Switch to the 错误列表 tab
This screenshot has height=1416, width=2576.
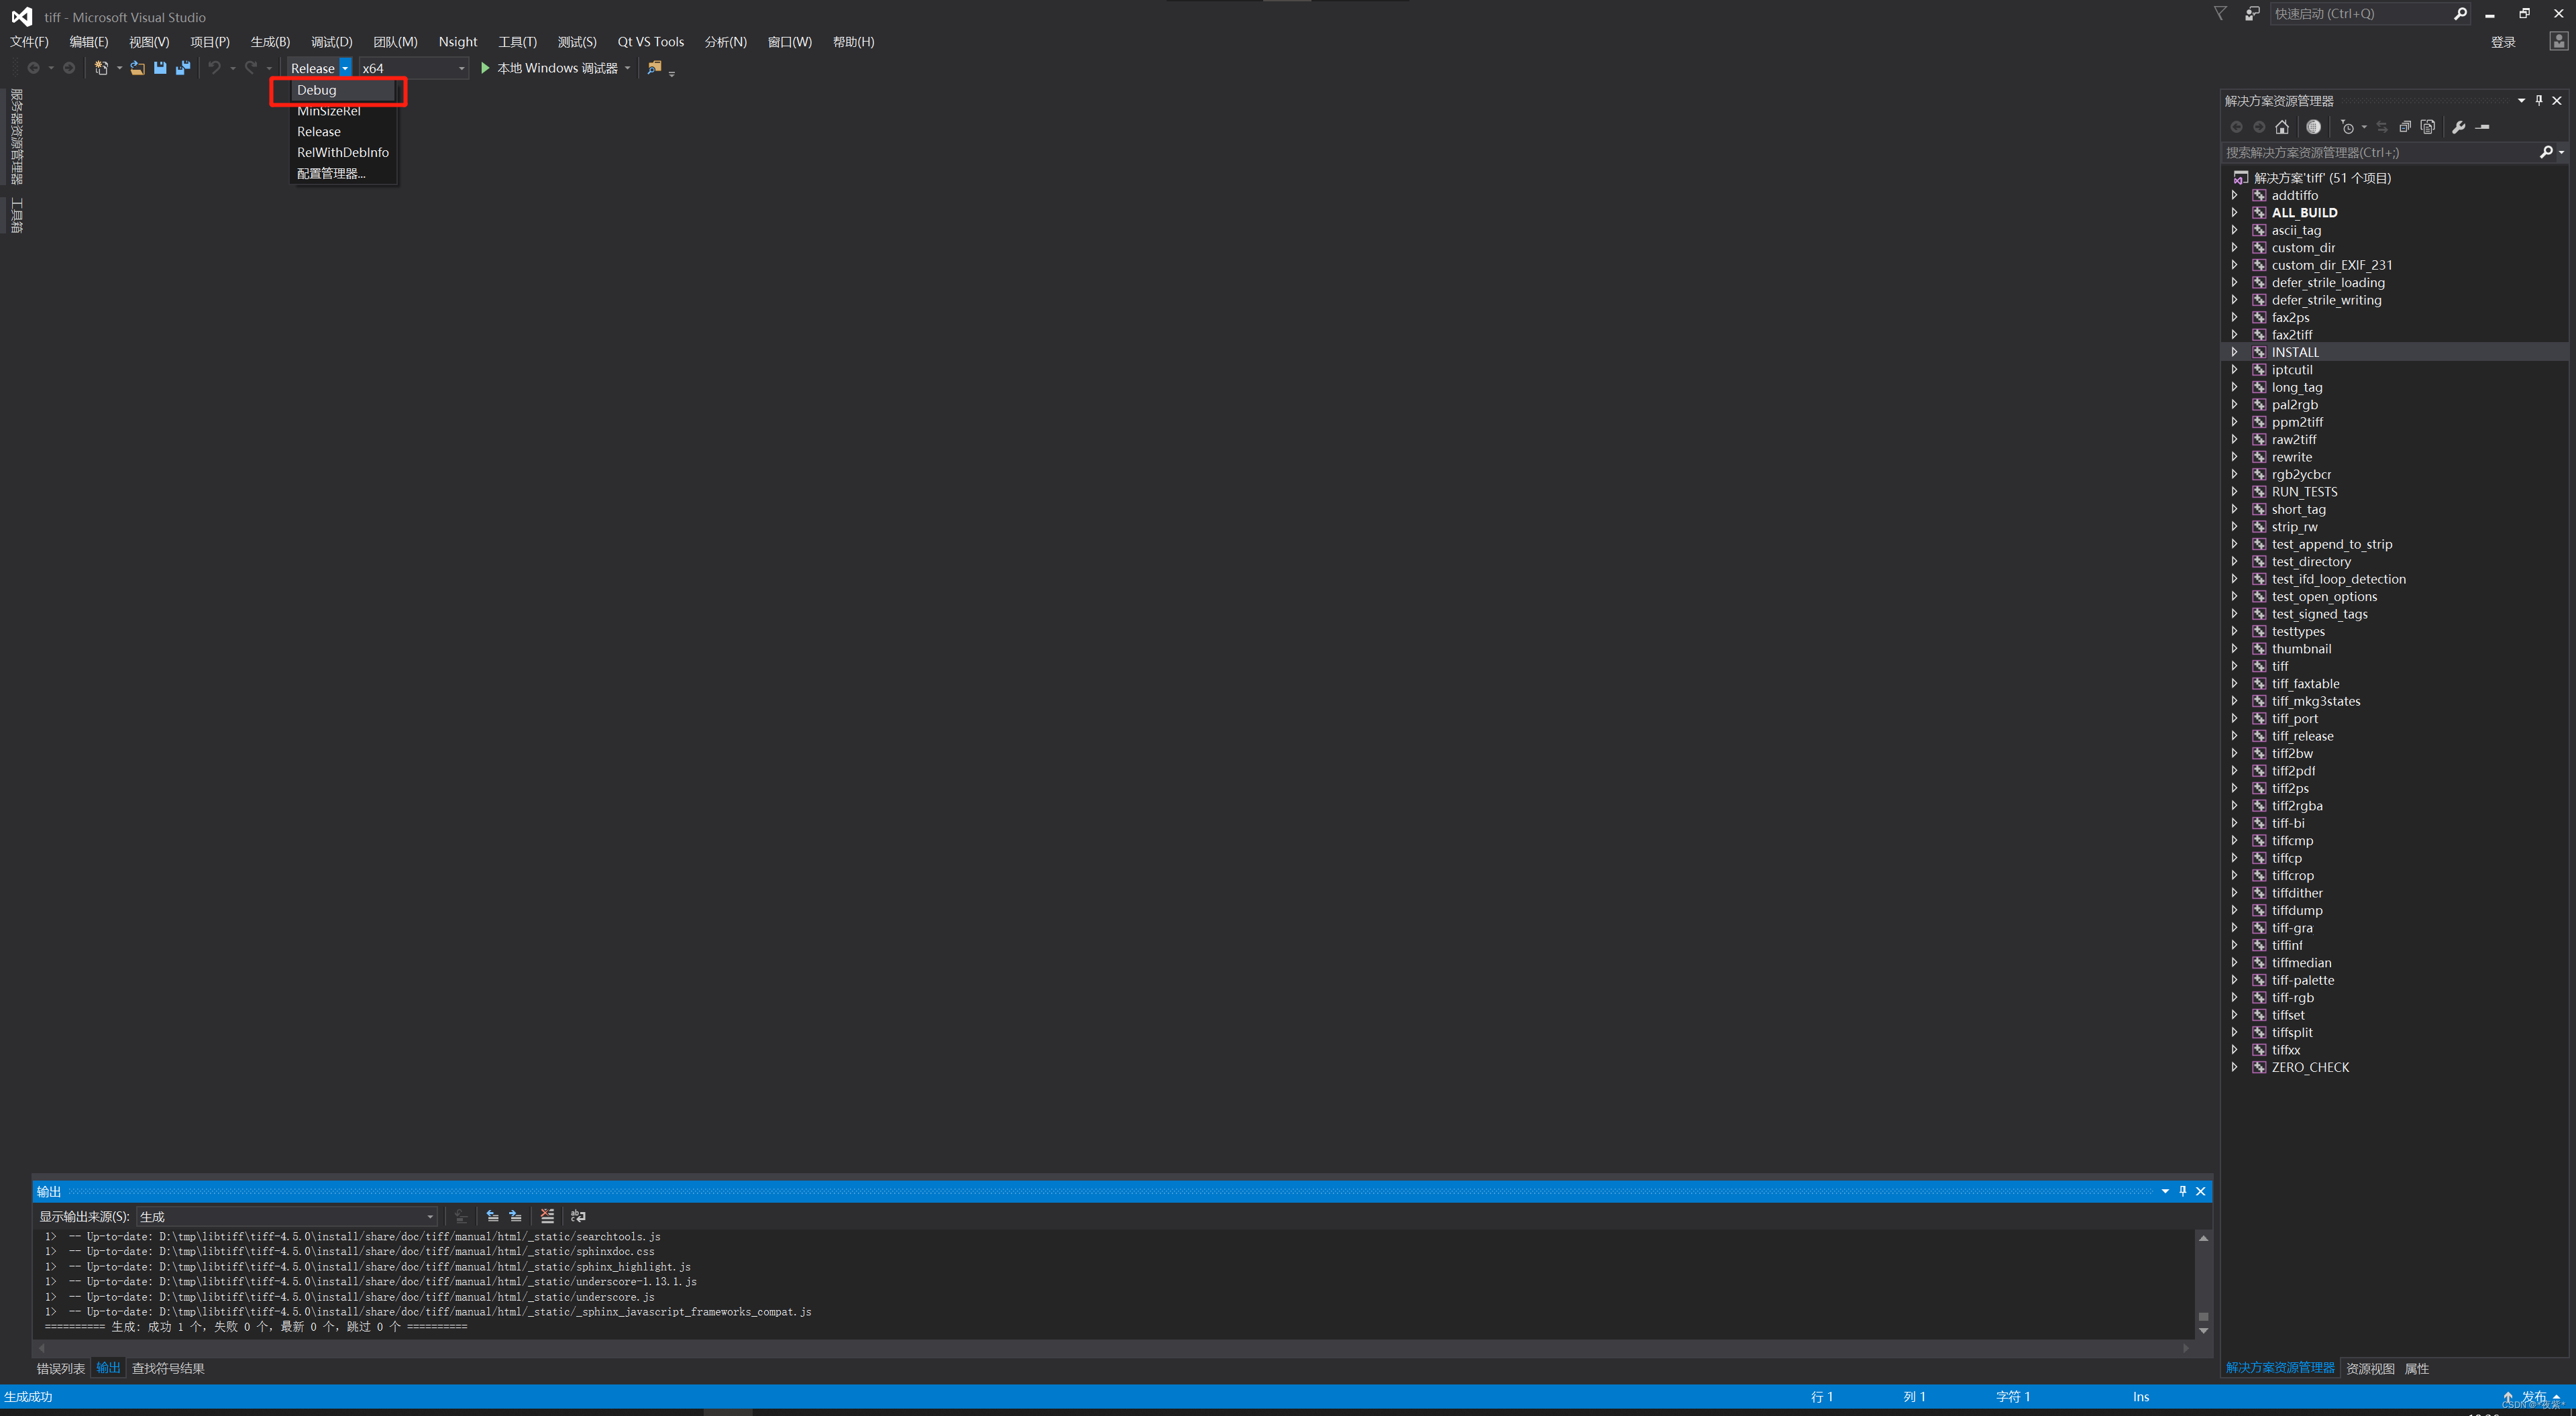(x=60, y=1367)
